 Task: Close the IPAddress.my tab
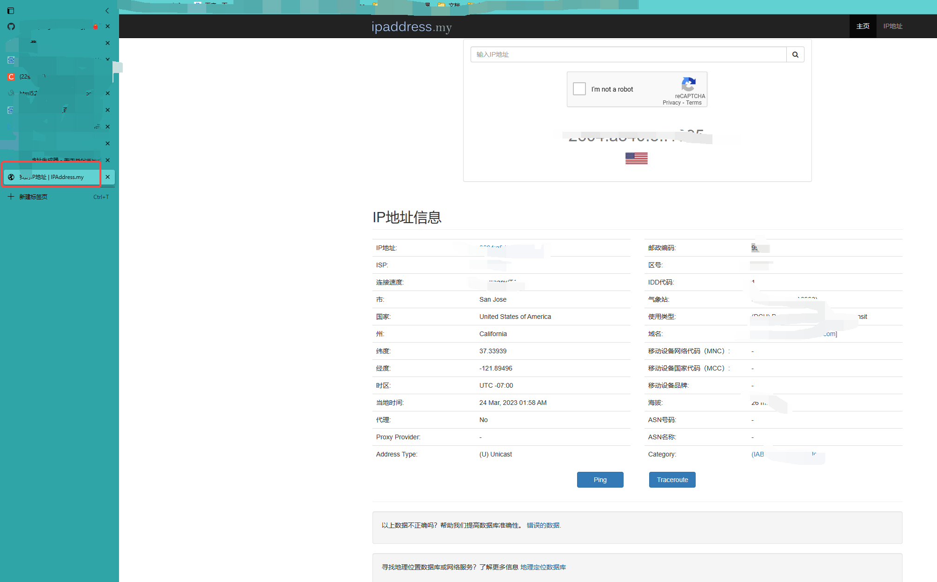coord(107,177)
